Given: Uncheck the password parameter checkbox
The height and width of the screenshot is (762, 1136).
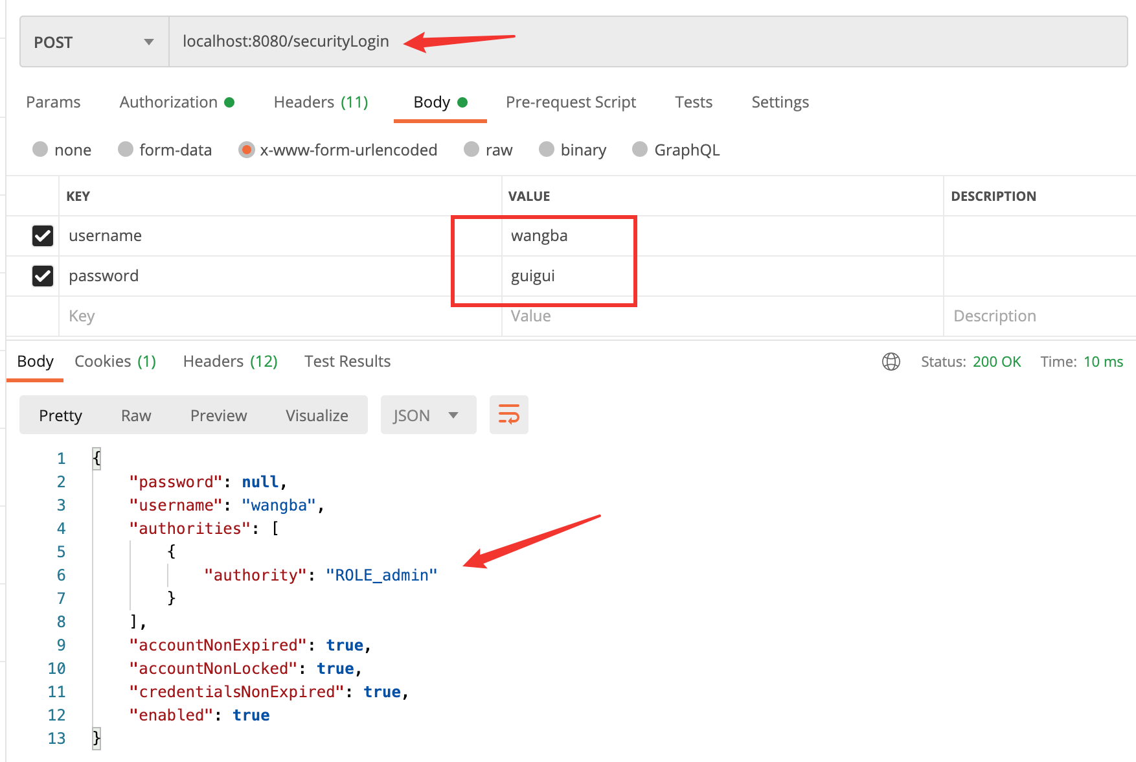Looking at the screenshot, I should [x=43, y=276].
